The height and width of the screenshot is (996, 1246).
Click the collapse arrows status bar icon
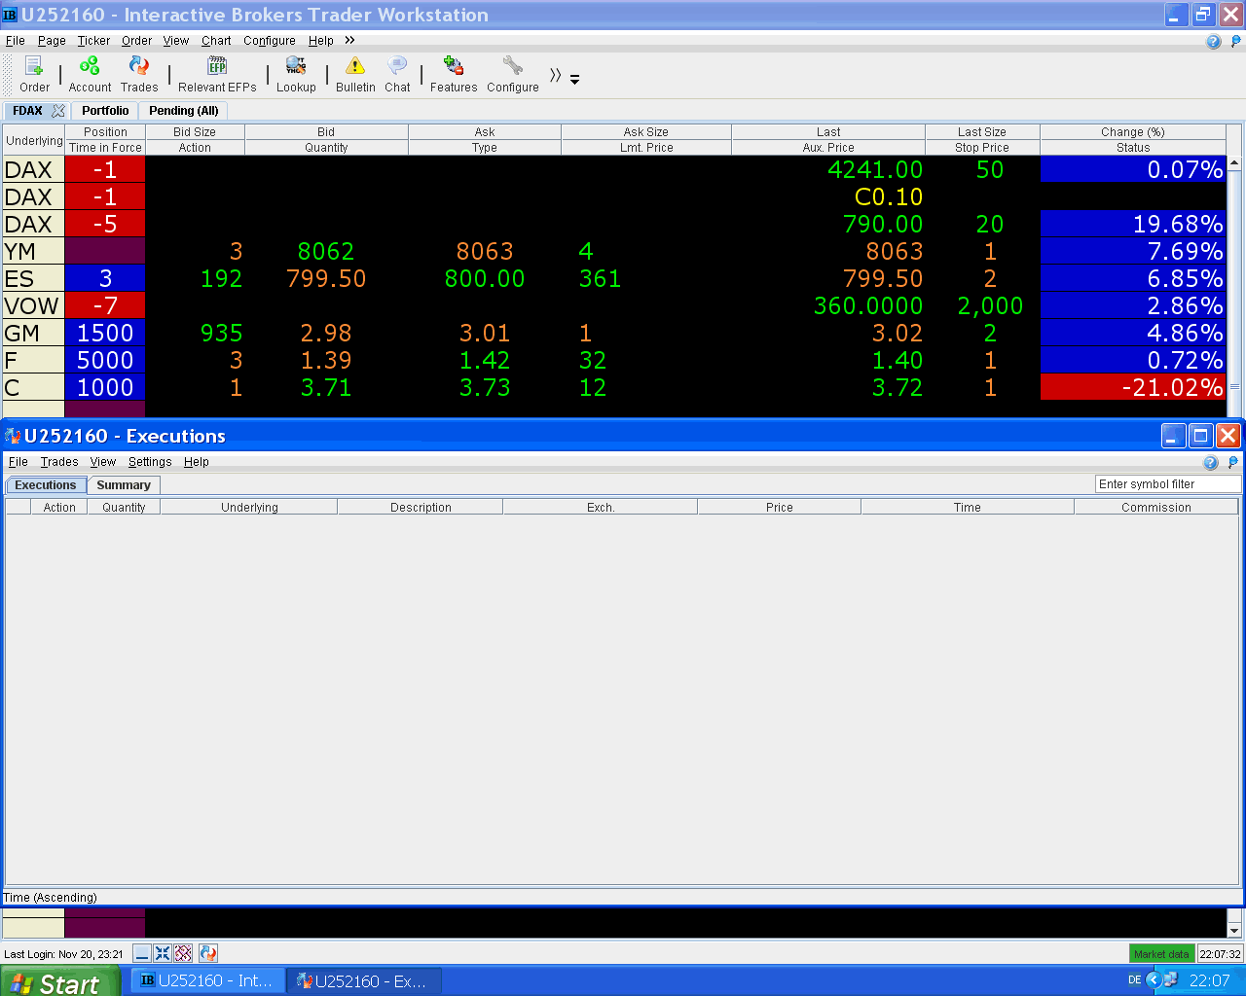[163, 953]
